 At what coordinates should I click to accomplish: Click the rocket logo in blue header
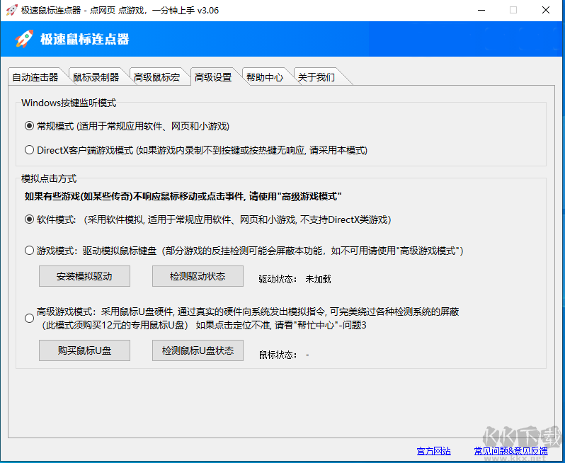[25, 39]
